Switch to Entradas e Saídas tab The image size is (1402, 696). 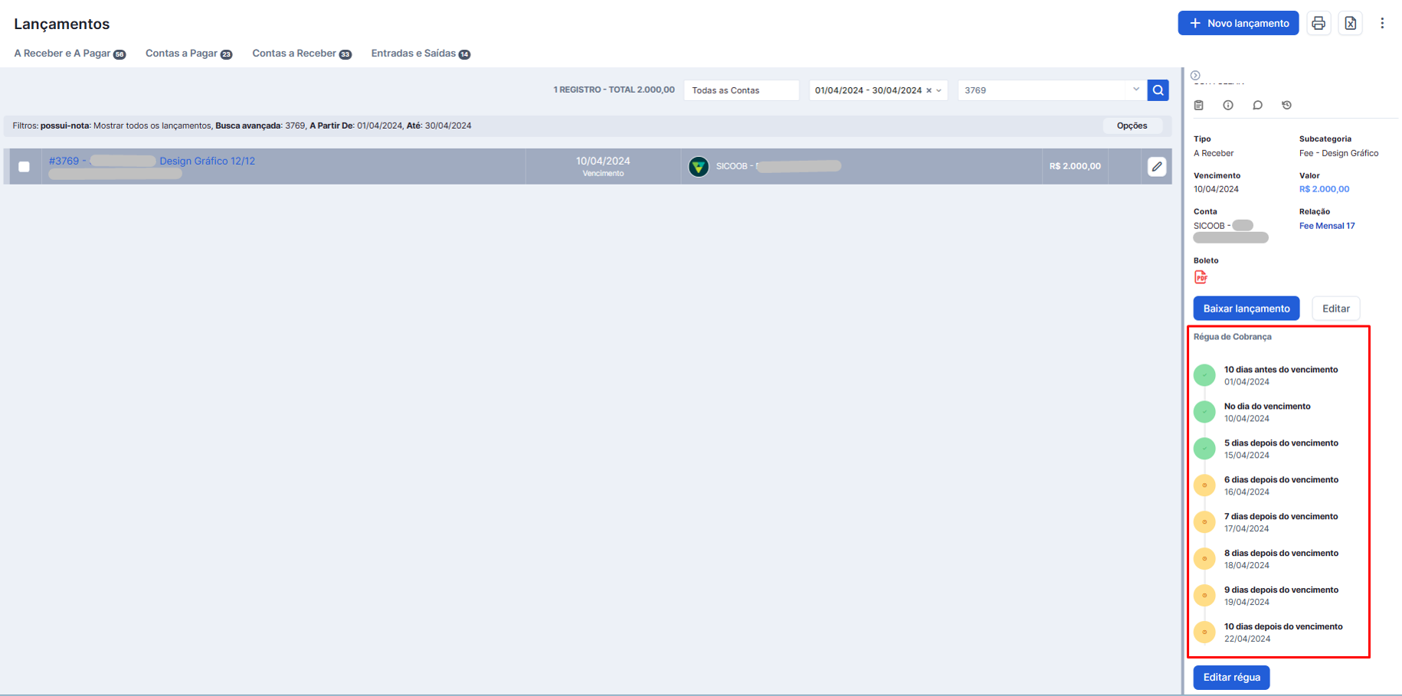pos(421,54)
